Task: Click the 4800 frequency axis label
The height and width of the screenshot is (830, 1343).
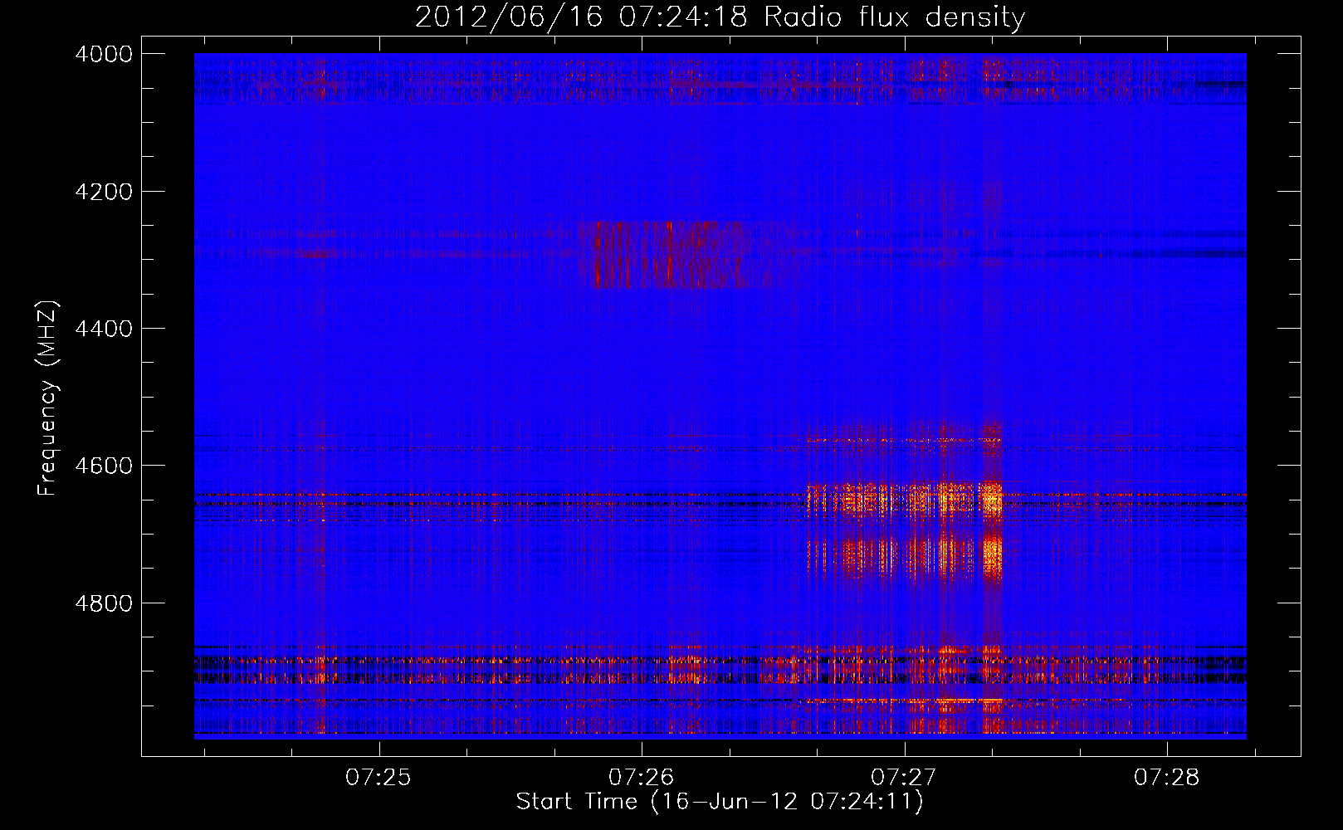Action: click(104, 603)
